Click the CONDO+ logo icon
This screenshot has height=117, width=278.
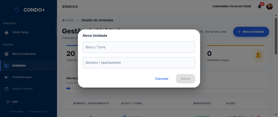point(17,10)
